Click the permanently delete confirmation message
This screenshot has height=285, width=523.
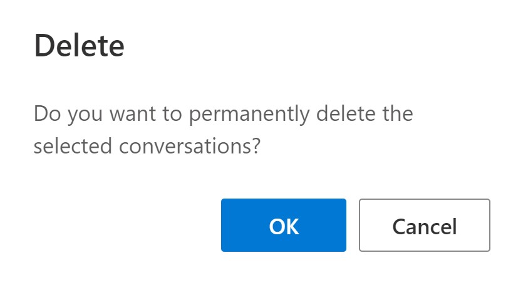click(224, 130)
